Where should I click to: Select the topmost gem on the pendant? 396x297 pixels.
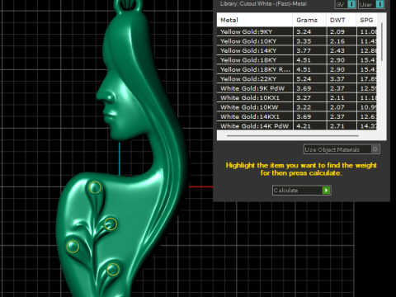coord(95,188)
